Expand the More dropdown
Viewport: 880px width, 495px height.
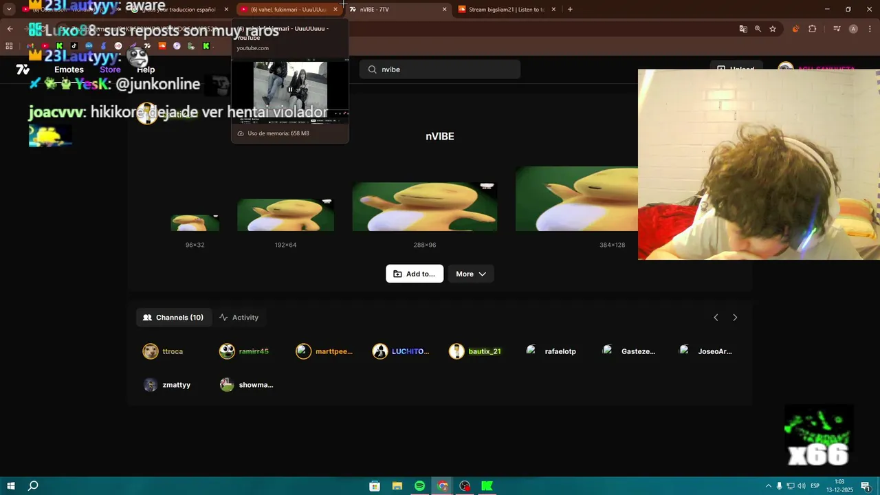471,274
